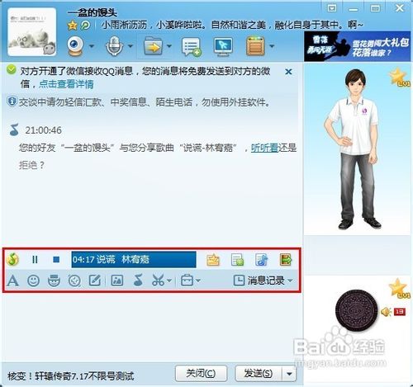Exit the music player green arrow icon
This screenshot has width=413, height=387.
pyautogui.click(x=286, y=260)
